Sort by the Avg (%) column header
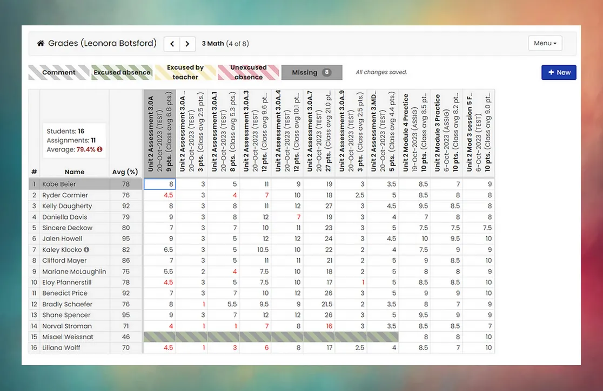This screenshot has width=603, height=391. coord(125,172)
